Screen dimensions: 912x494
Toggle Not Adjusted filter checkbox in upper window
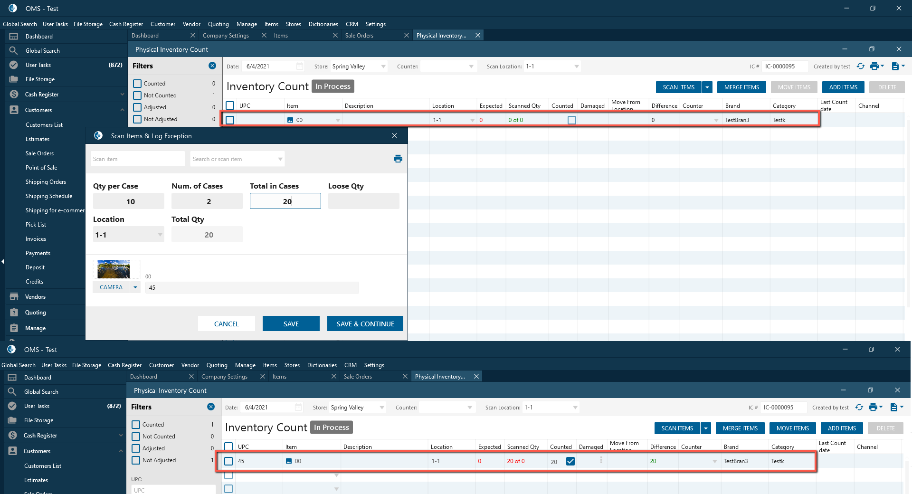pos(137,119)
